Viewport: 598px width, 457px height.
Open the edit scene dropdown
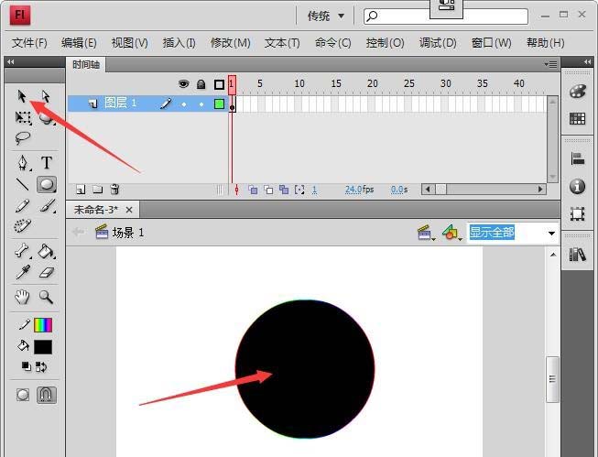click(x=426, y=233)
